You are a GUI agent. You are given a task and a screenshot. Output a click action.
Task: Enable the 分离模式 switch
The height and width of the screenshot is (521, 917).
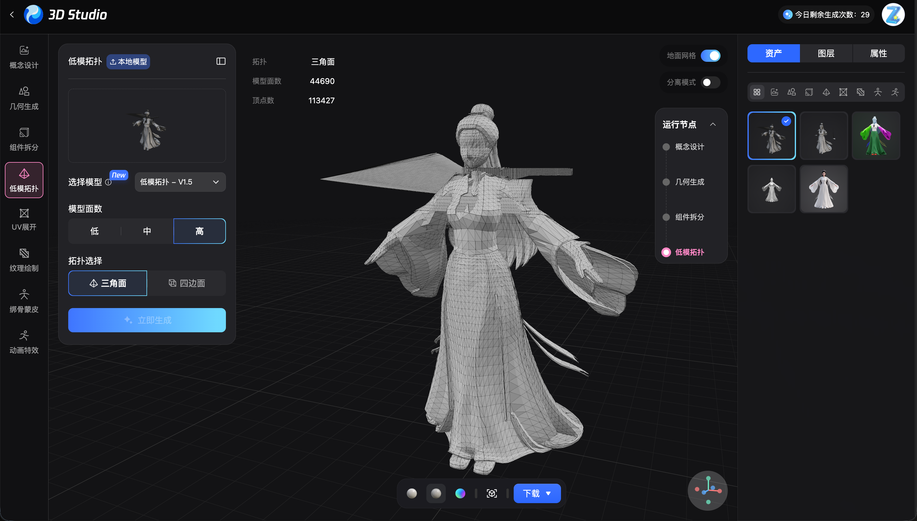coord(710,82)
